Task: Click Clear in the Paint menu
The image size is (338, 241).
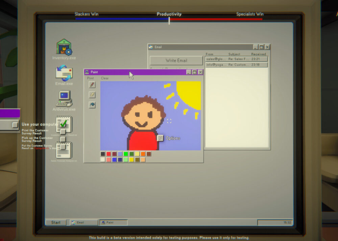Action: click(x=105, y=78)
